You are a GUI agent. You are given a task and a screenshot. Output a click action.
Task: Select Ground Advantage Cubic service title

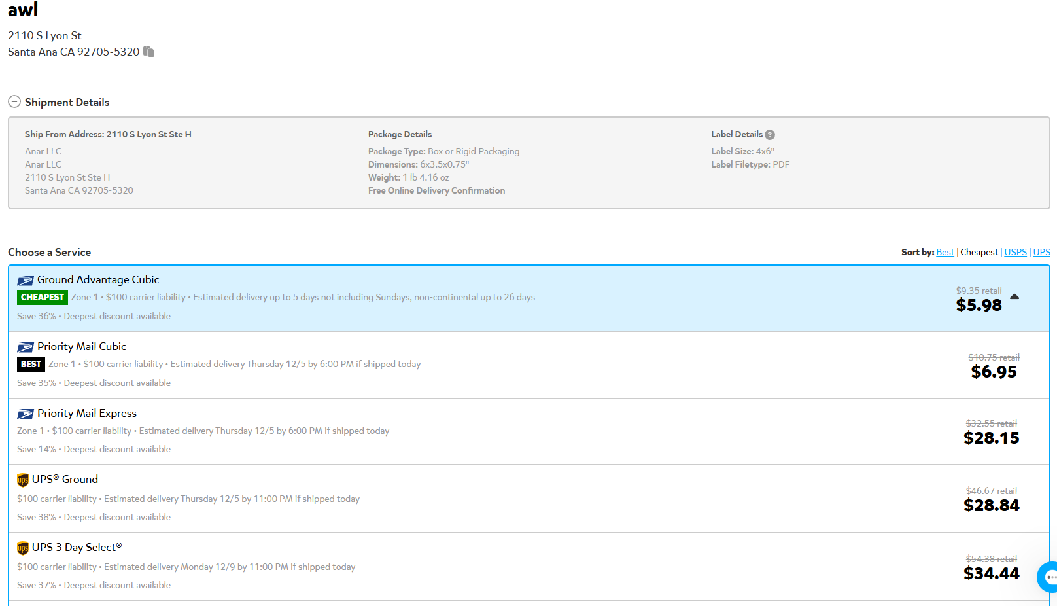click(x=98, y=280)
